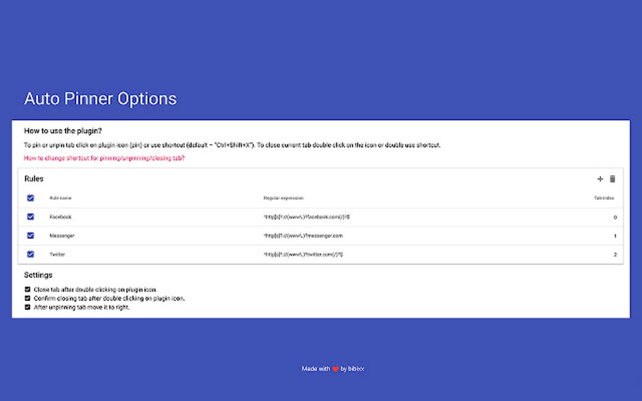
Task: Uncheck 'Close tab after double clicking on plugin icon'
Action: point(27,289)
